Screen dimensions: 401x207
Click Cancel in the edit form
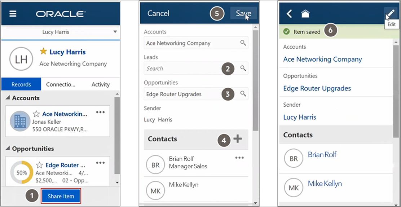coord(158,13)
